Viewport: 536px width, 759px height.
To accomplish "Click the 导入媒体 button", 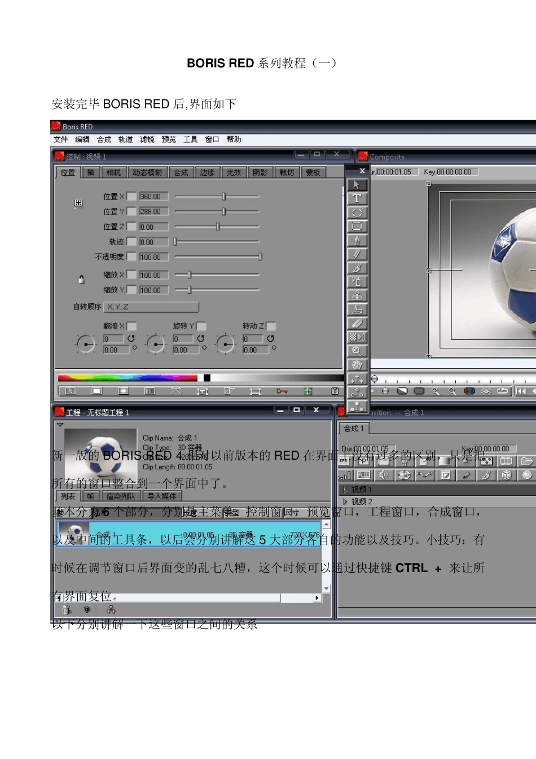I will pyautogui.click(x=162, y=496).
